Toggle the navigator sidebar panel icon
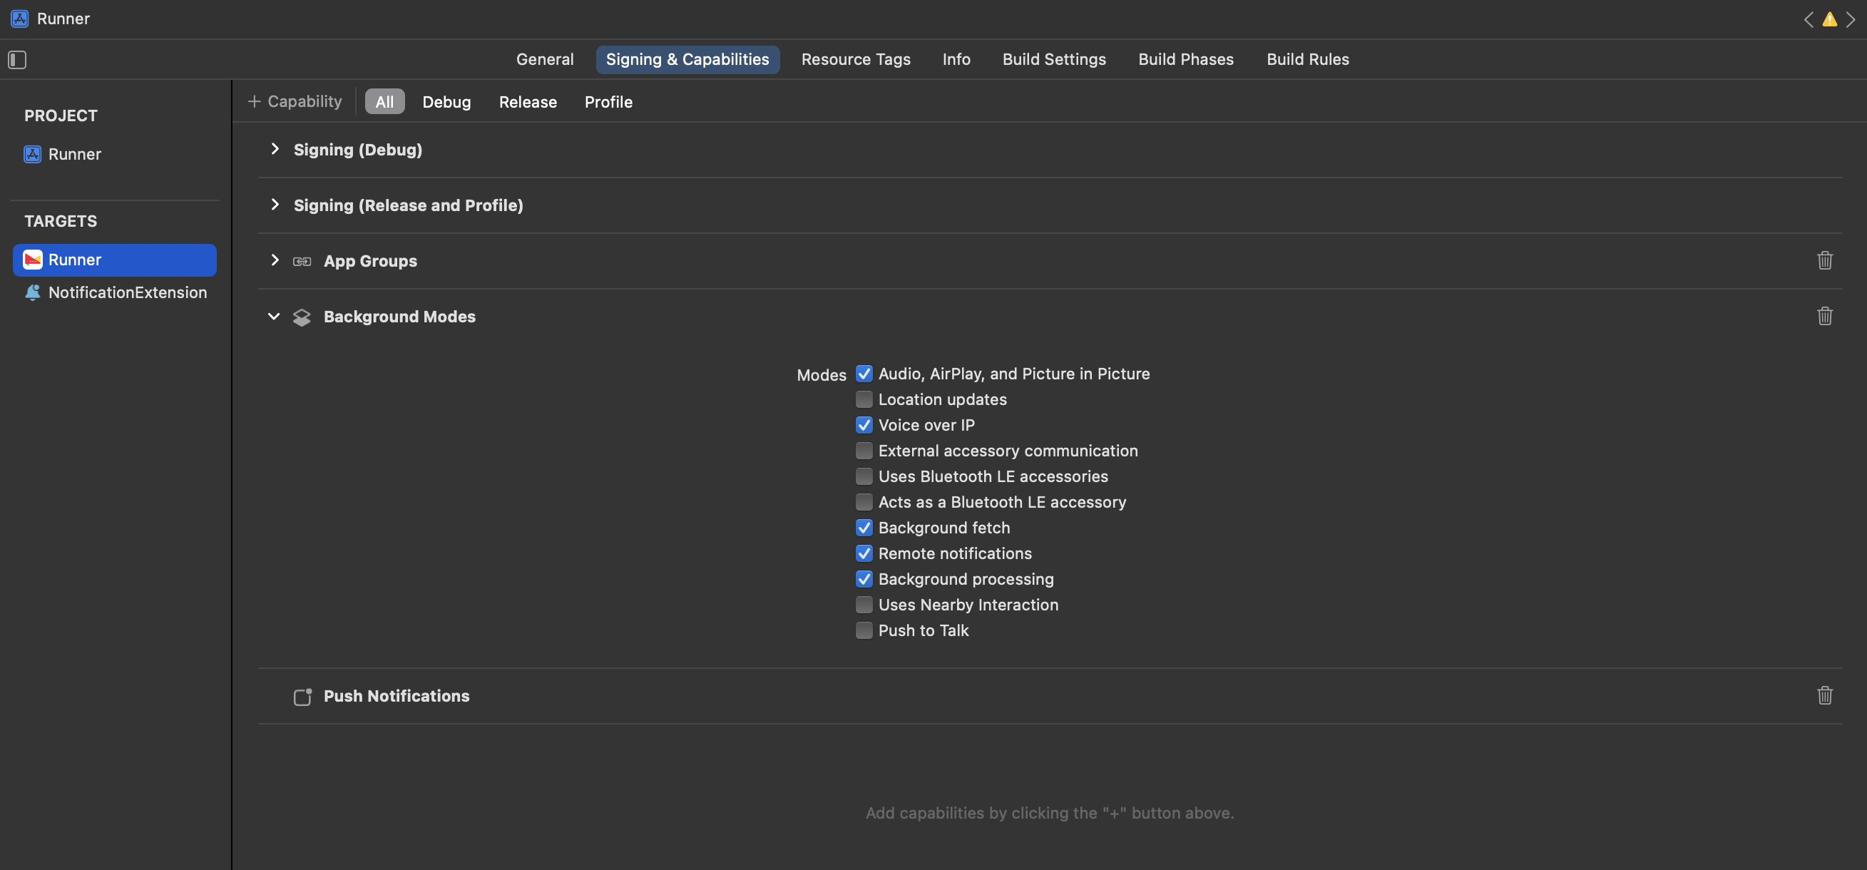The image size is (1867, 870). pos(17,59)
